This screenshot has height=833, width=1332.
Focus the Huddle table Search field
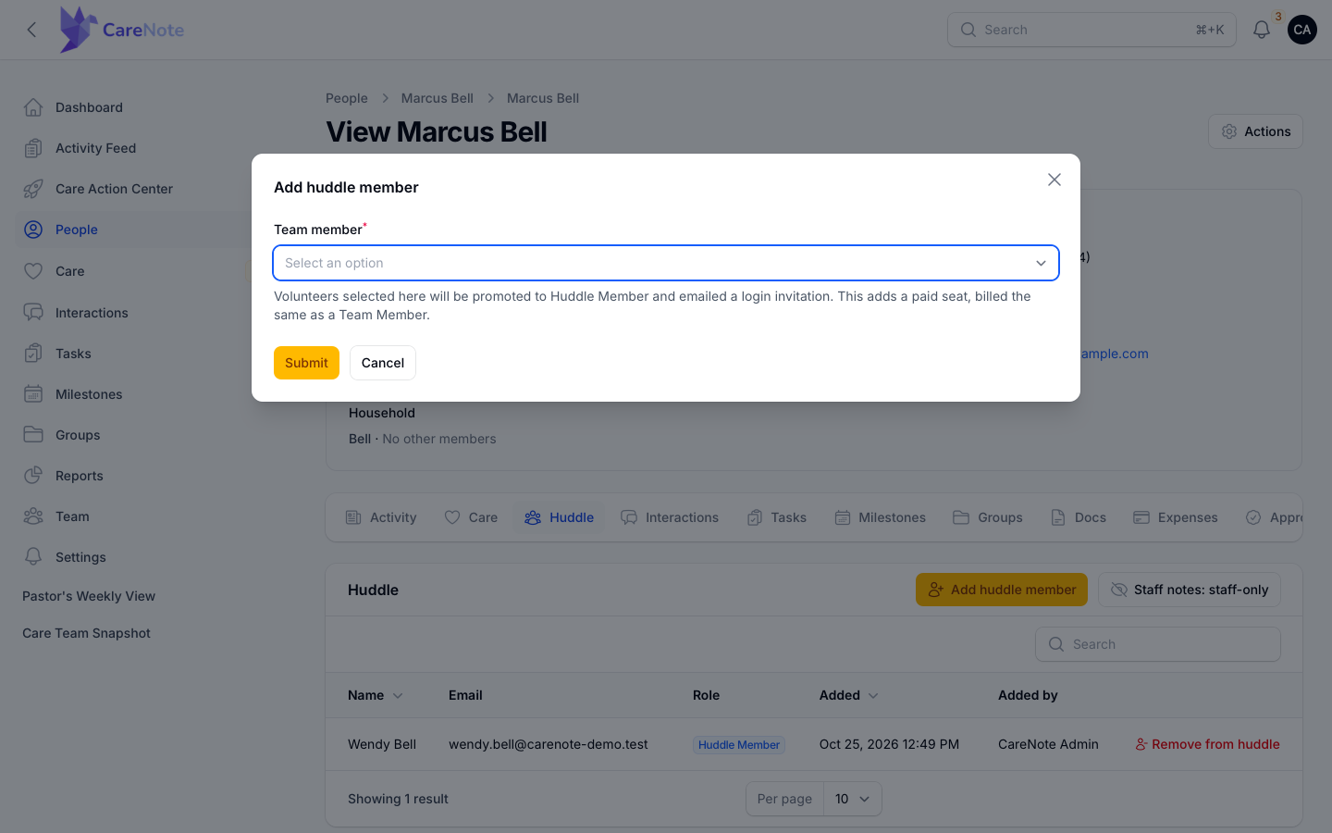click(1158, 644)
